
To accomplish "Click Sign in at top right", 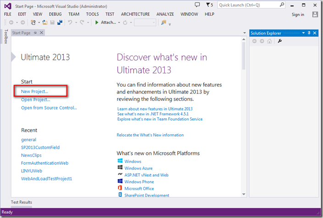I will (x=298, y=14).
